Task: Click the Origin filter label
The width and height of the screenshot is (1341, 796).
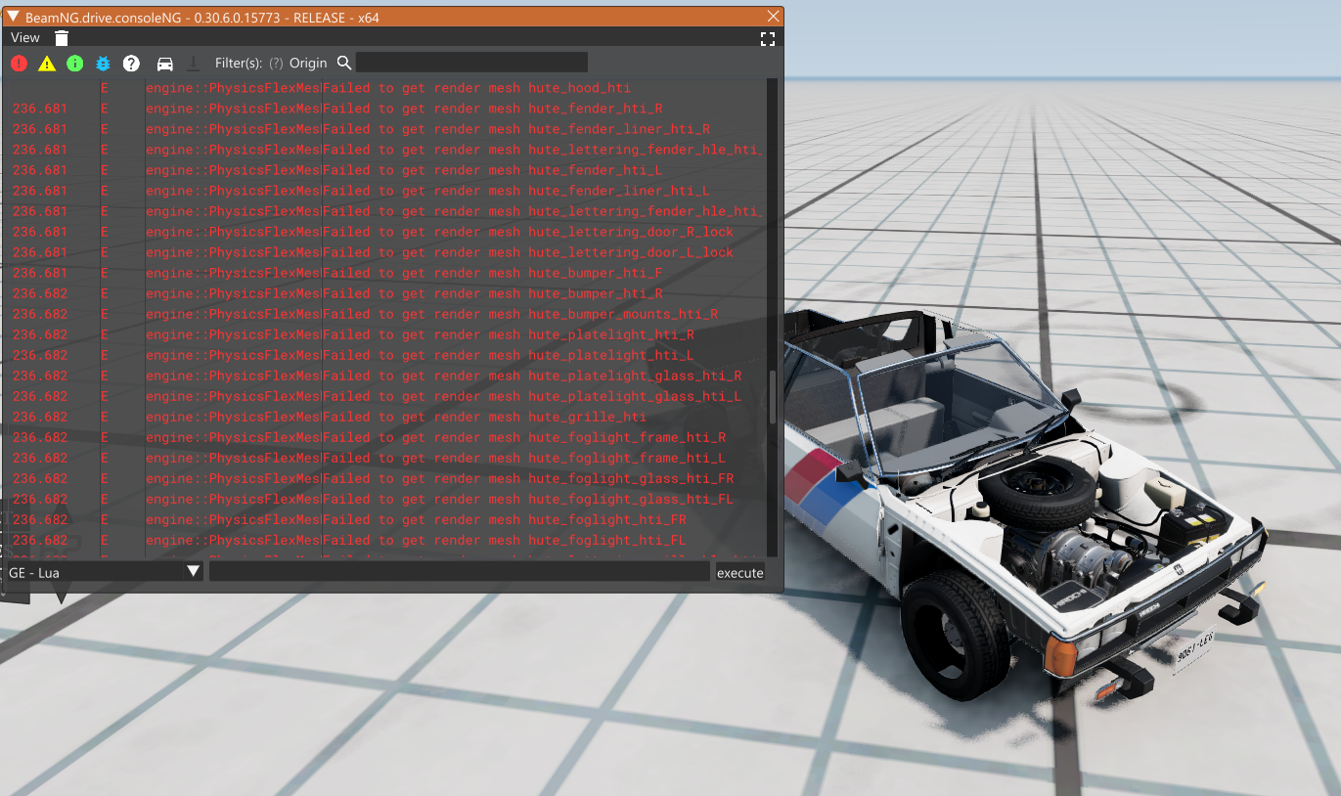Action: point(308,63)
